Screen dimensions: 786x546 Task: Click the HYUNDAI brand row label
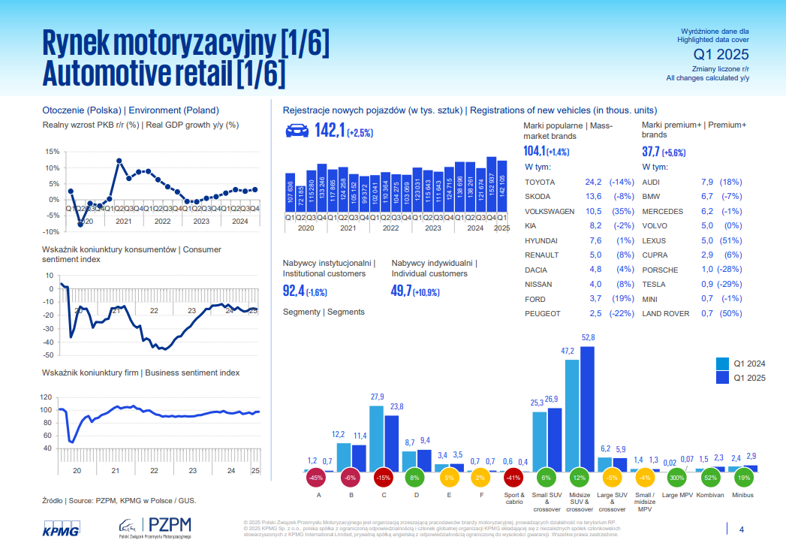(541, 240)
